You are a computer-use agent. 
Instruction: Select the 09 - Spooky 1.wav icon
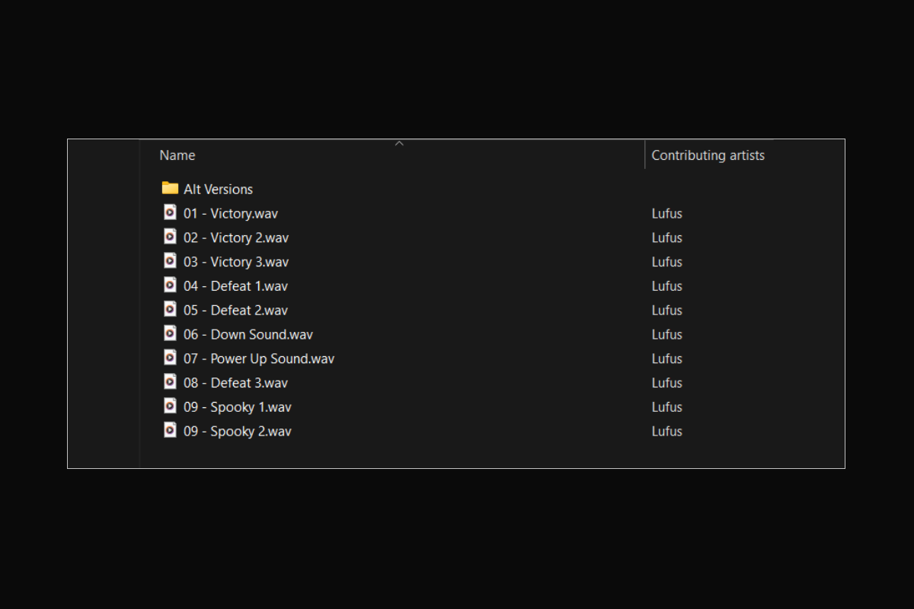(170, 407)
